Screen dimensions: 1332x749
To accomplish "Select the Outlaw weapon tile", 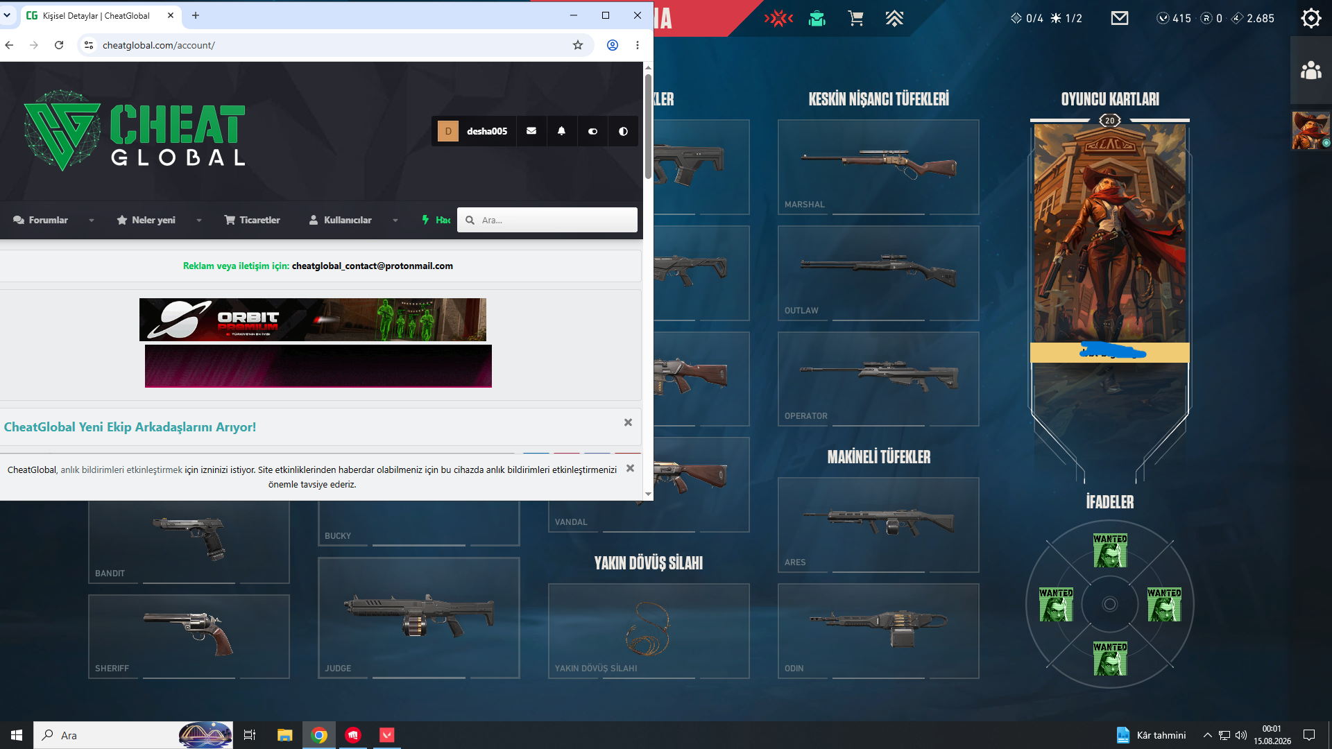I will coord(878,273).
